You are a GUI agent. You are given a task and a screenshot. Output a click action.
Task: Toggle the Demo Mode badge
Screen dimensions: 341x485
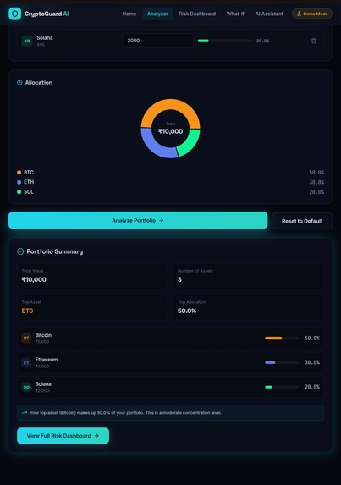[312, 14]
